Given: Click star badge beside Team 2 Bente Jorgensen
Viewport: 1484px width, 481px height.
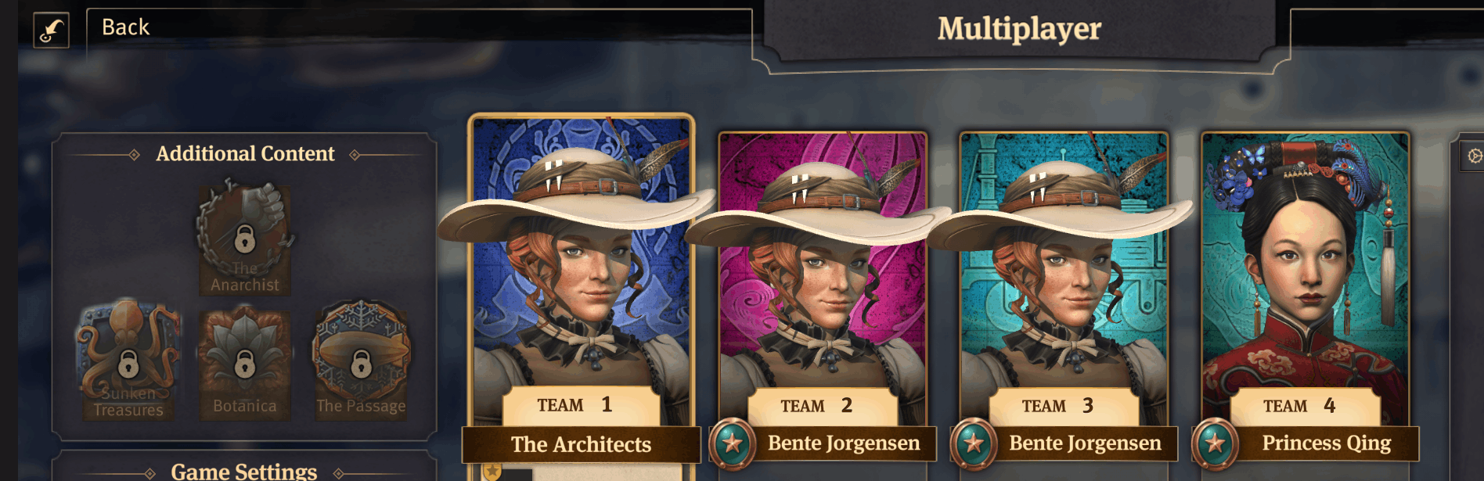Looking at the screenshot, I should tap(733, 443).
